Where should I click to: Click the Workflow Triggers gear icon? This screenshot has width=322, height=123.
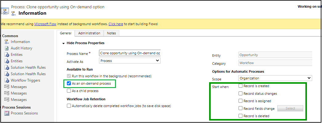click(7, 80)
